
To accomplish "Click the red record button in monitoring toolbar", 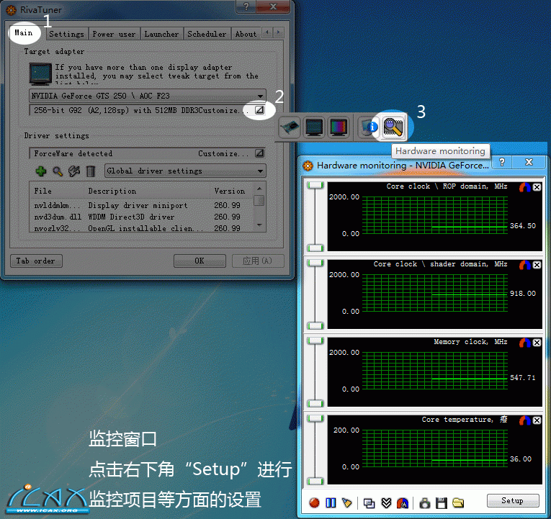I will point(313,502).
